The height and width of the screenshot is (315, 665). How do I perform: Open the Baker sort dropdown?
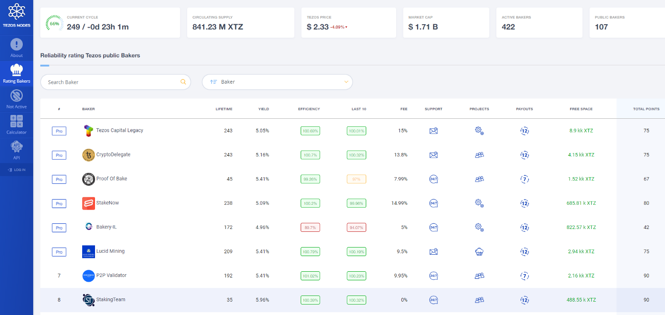coord(277,82)
